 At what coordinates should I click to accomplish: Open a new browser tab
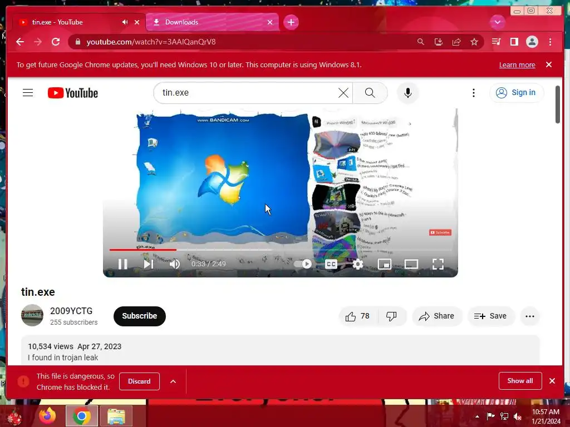click(291, 22)
